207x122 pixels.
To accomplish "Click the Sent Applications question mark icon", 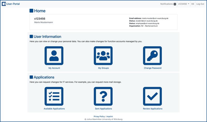I will point(103,96).
